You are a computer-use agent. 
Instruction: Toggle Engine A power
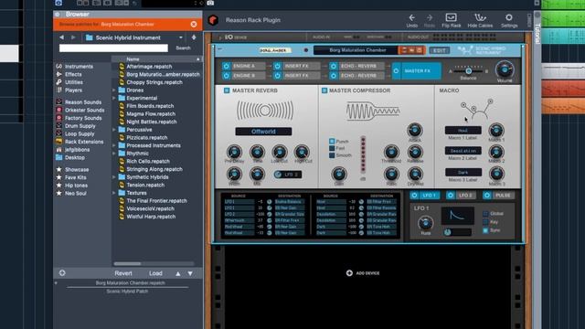click(x=226, y=66)
